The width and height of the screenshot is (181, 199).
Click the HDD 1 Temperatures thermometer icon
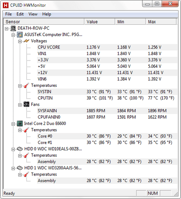tap(26, 174)
